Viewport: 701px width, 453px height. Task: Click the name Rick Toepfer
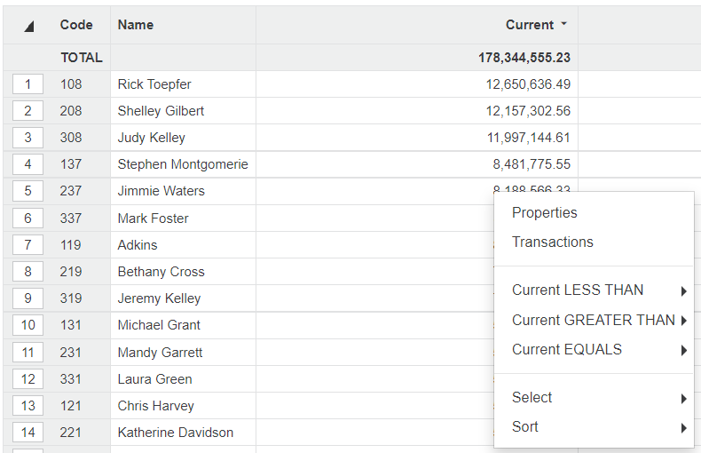(154, 84)
